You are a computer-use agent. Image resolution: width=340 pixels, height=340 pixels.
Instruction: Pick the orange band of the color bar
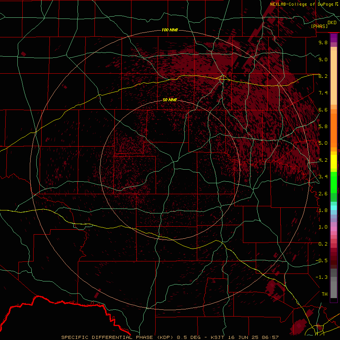[334, 131]
